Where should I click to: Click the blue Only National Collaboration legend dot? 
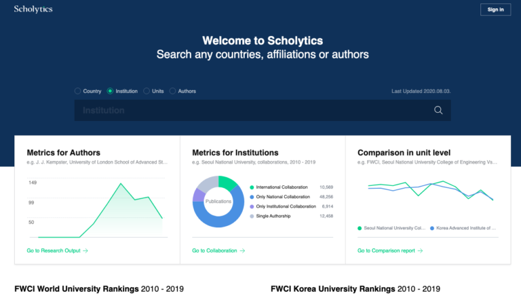click(x=252, y=197)
